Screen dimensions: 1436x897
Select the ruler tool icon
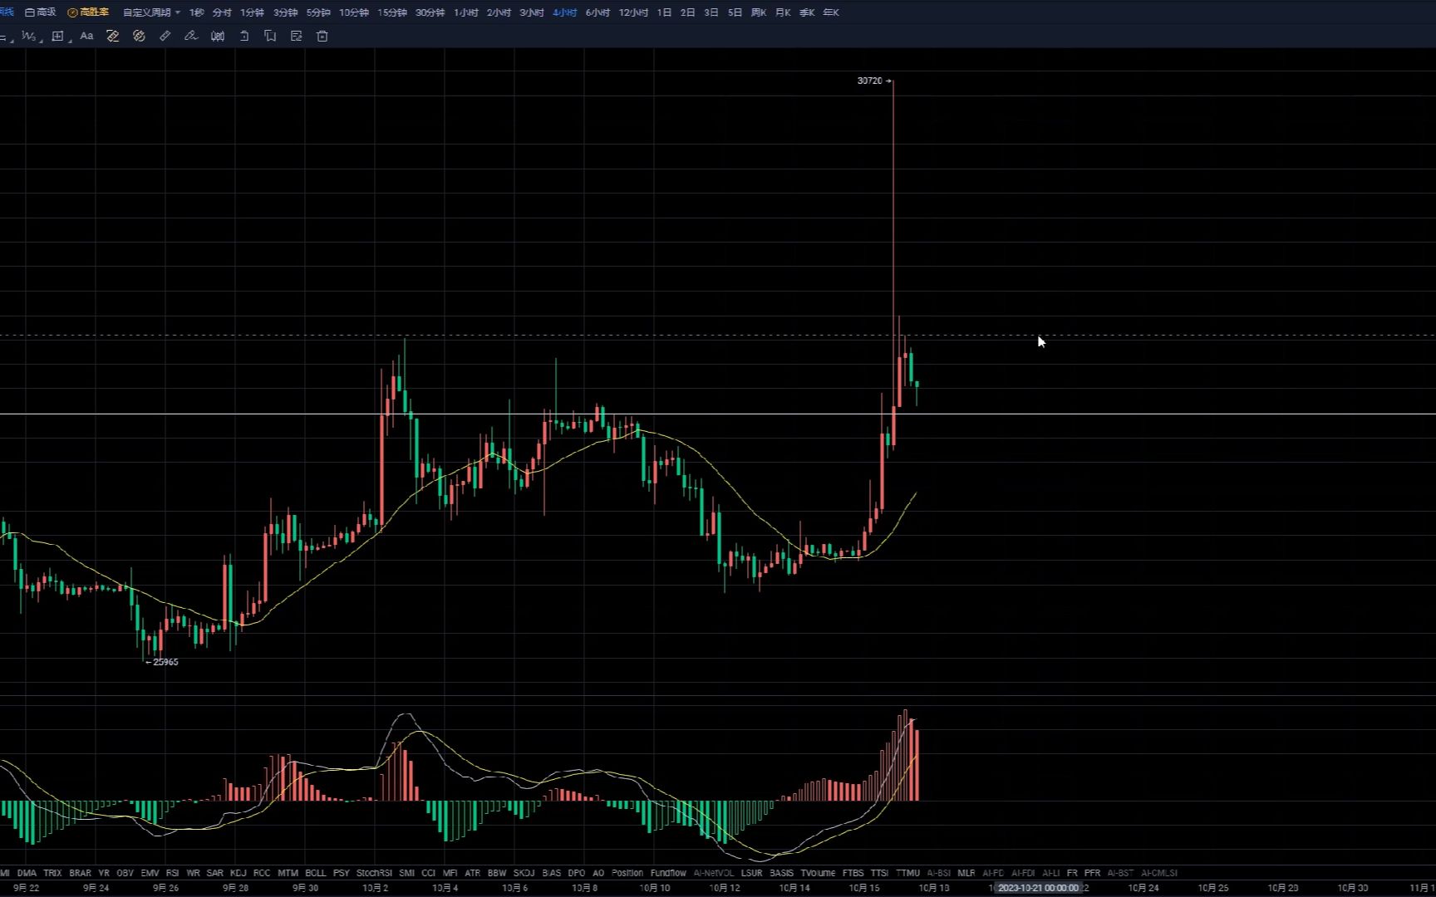click(165, 36)
